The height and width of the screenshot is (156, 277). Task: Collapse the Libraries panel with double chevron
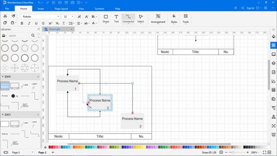click(39, 29)
